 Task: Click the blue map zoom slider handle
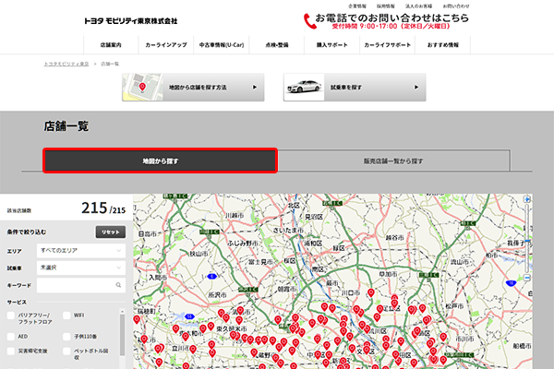pyautogui.click(x=527, y=241)
